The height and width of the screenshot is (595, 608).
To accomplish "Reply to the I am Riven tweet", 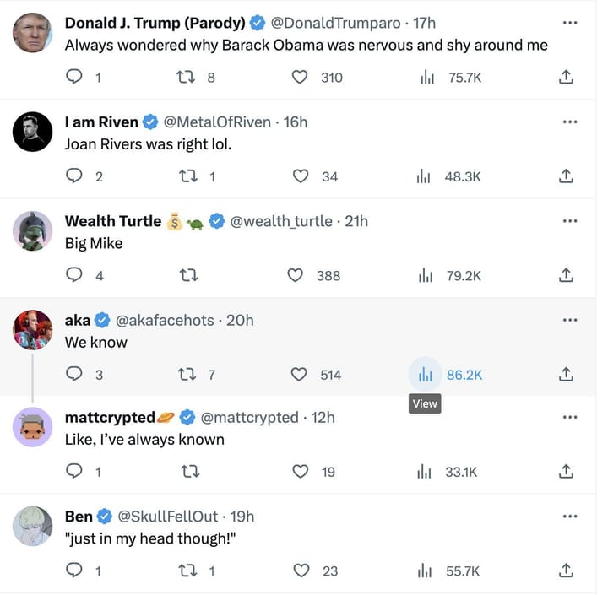I will point(75,176).
